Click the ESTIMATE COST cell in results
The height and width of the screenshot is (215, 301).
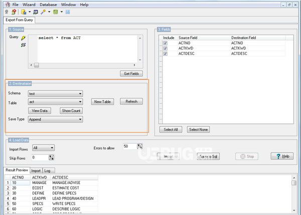pyautogui.click(x=74, y=188)
